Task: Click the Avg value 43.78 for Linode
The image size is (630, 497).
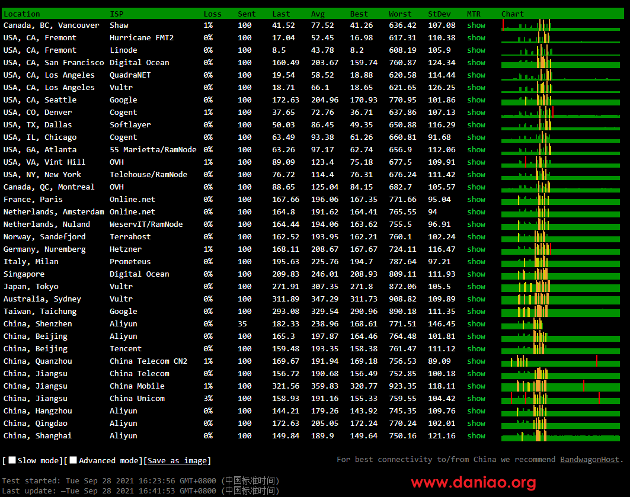Action: click(322, 50)
